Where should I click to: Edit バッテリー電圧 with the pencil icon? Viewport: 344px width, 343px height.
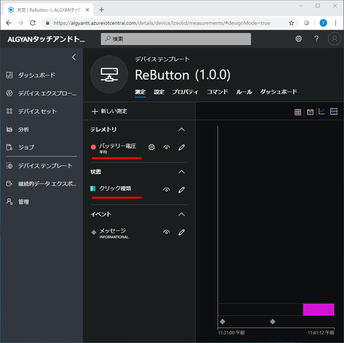pyautogui.click(x=182, y=147)
